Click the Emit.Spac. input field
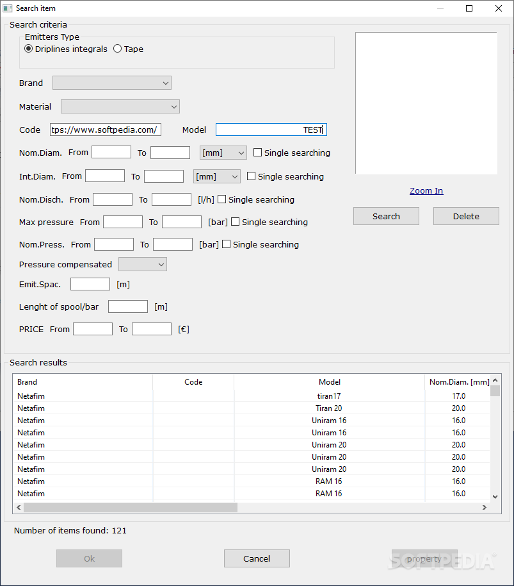514x586 pixels. 90,284
